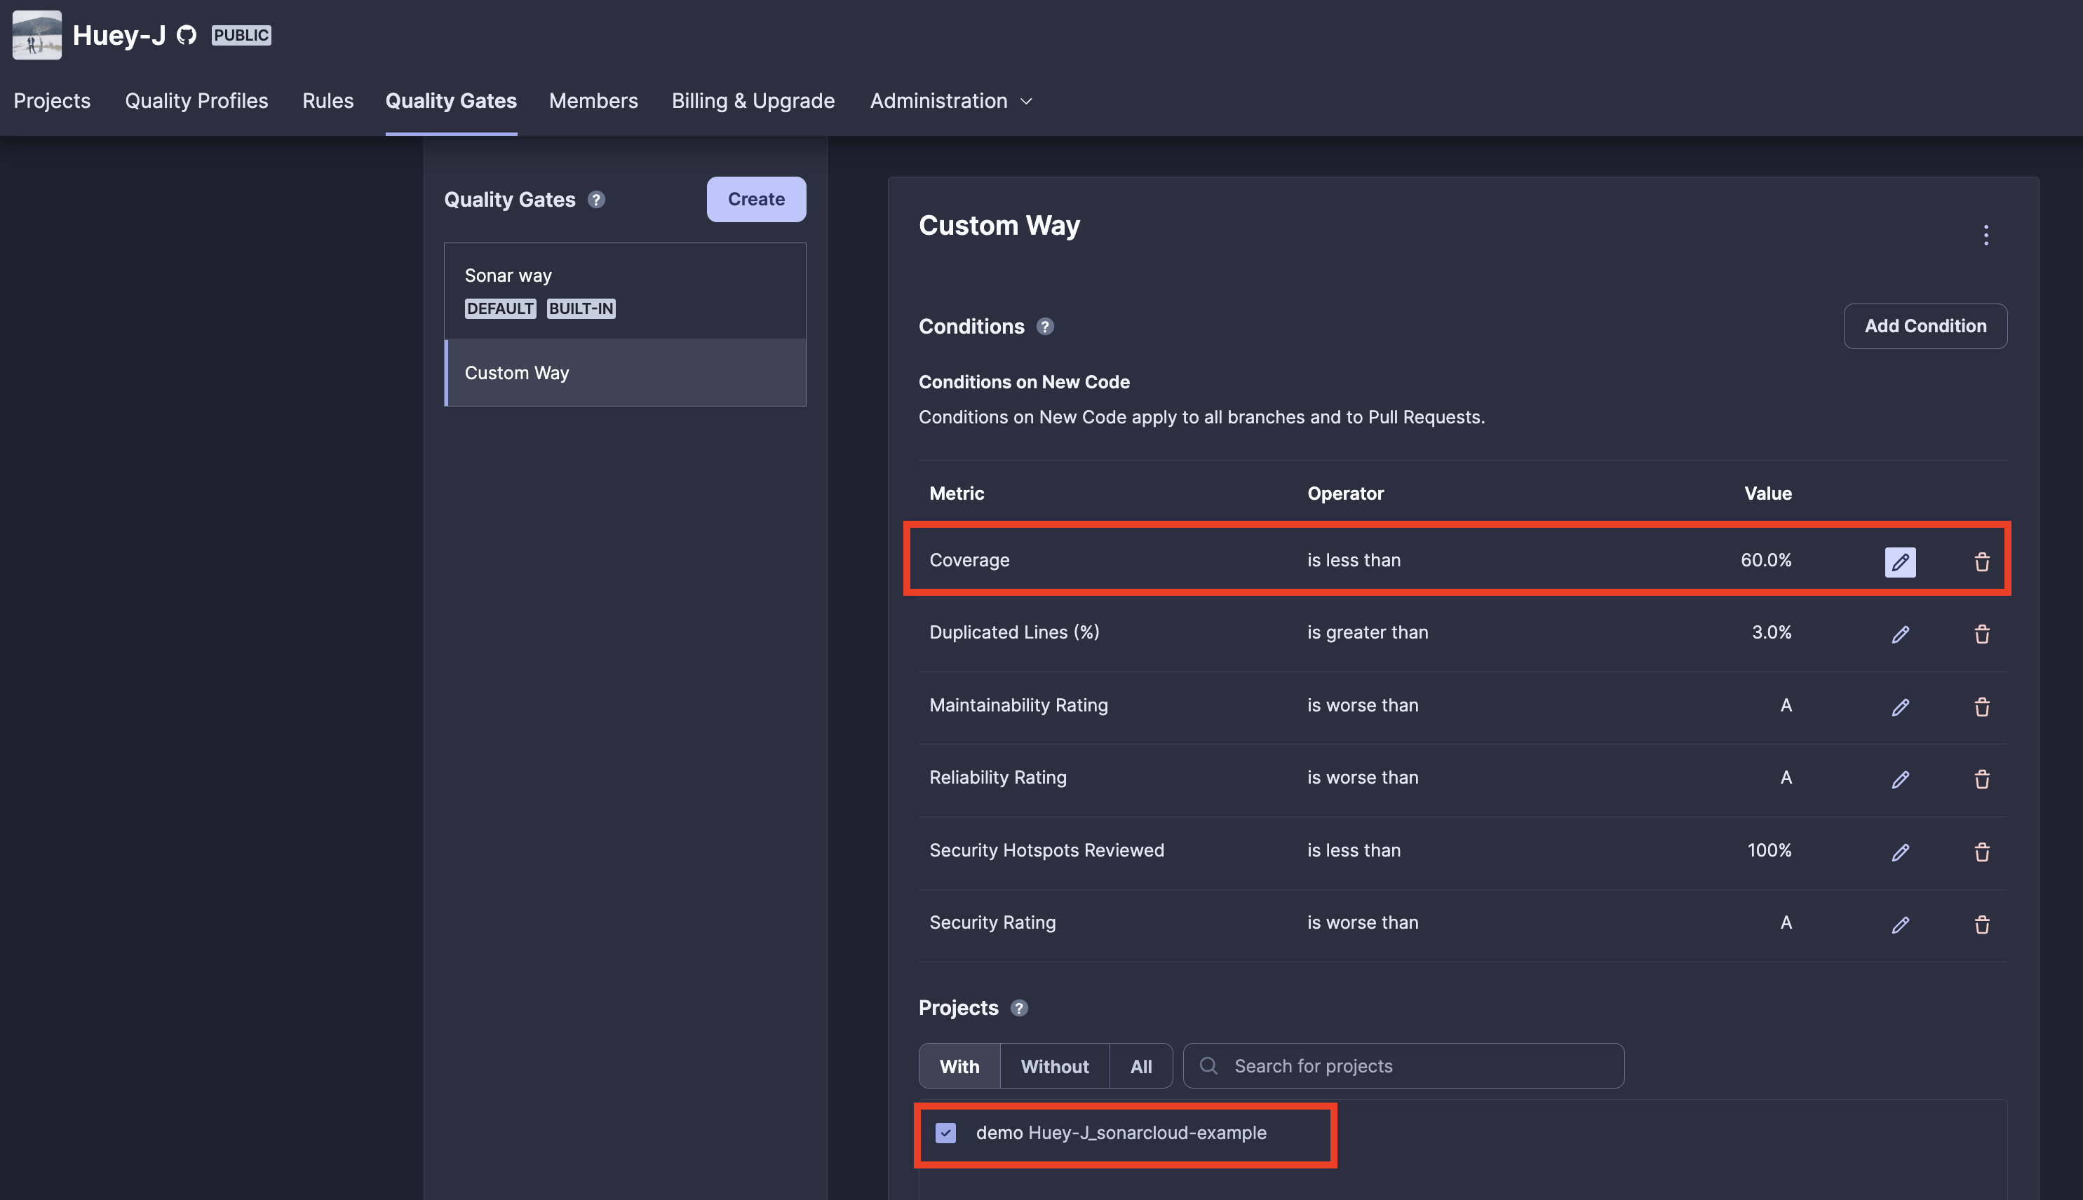Uncheck demo Huey-J_sonarcloud-example project checkbox
The height and width of the screenshot is (1200, 2083).
tap(945, 1133)
